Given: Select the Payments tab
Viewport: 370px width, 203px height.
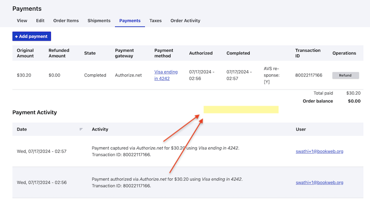Looking at the screenshot, I should click(x=130, y=20).
